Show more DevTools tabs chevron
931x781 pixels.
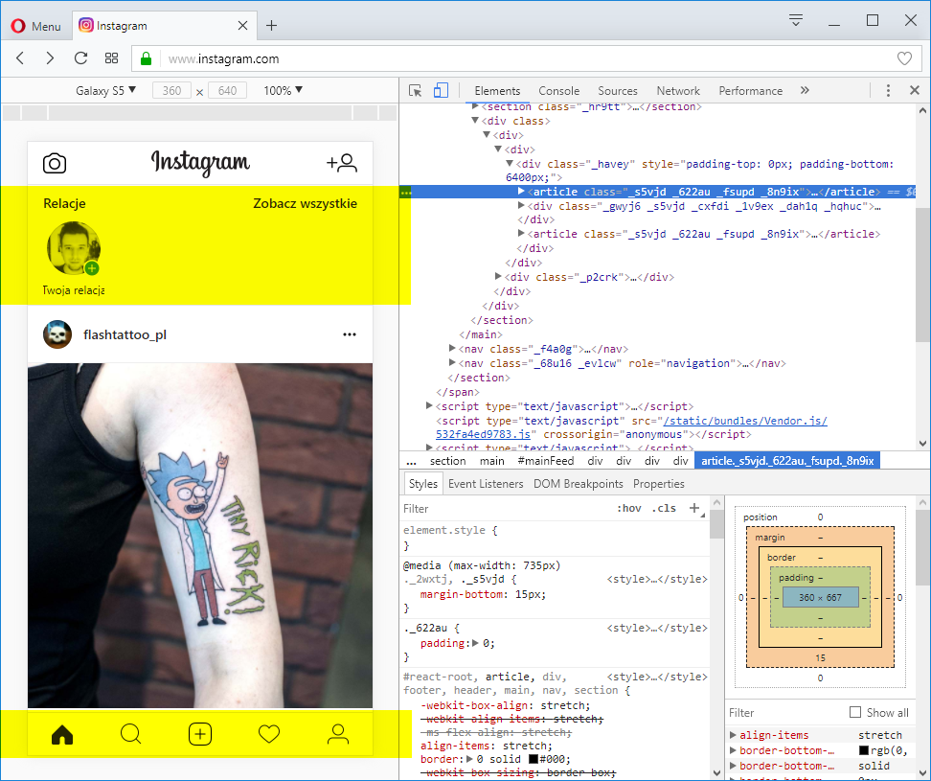click(805, 90)
